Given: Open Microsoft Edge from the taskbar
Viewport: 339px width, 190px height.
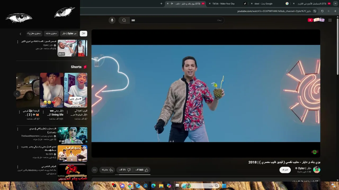Looking at the screenshot, I should coord(153,186).
